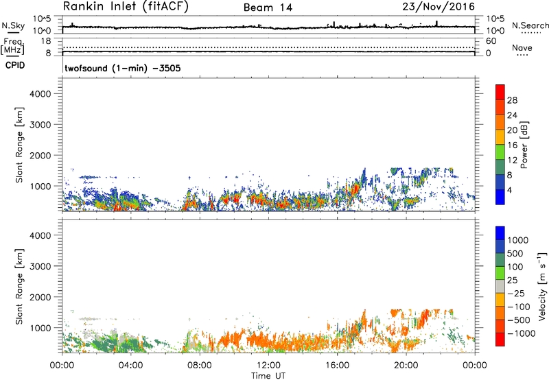This screenshot has width=549, height=380.
Task: Click '2000' tick on the Velocity panel
Action: (x=40, y=297)
